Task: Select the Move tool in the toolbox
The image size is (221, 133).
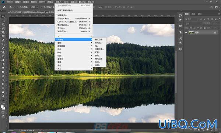Action: pos(3,16)
